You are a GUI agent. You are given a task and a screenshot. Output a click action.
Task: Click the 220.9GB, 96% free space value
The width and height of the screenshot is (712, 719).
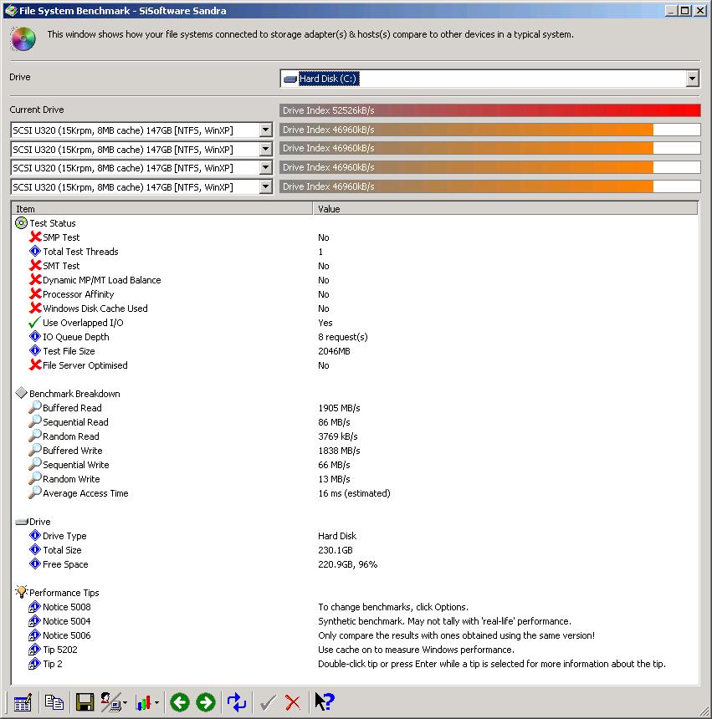coord(348,564)
